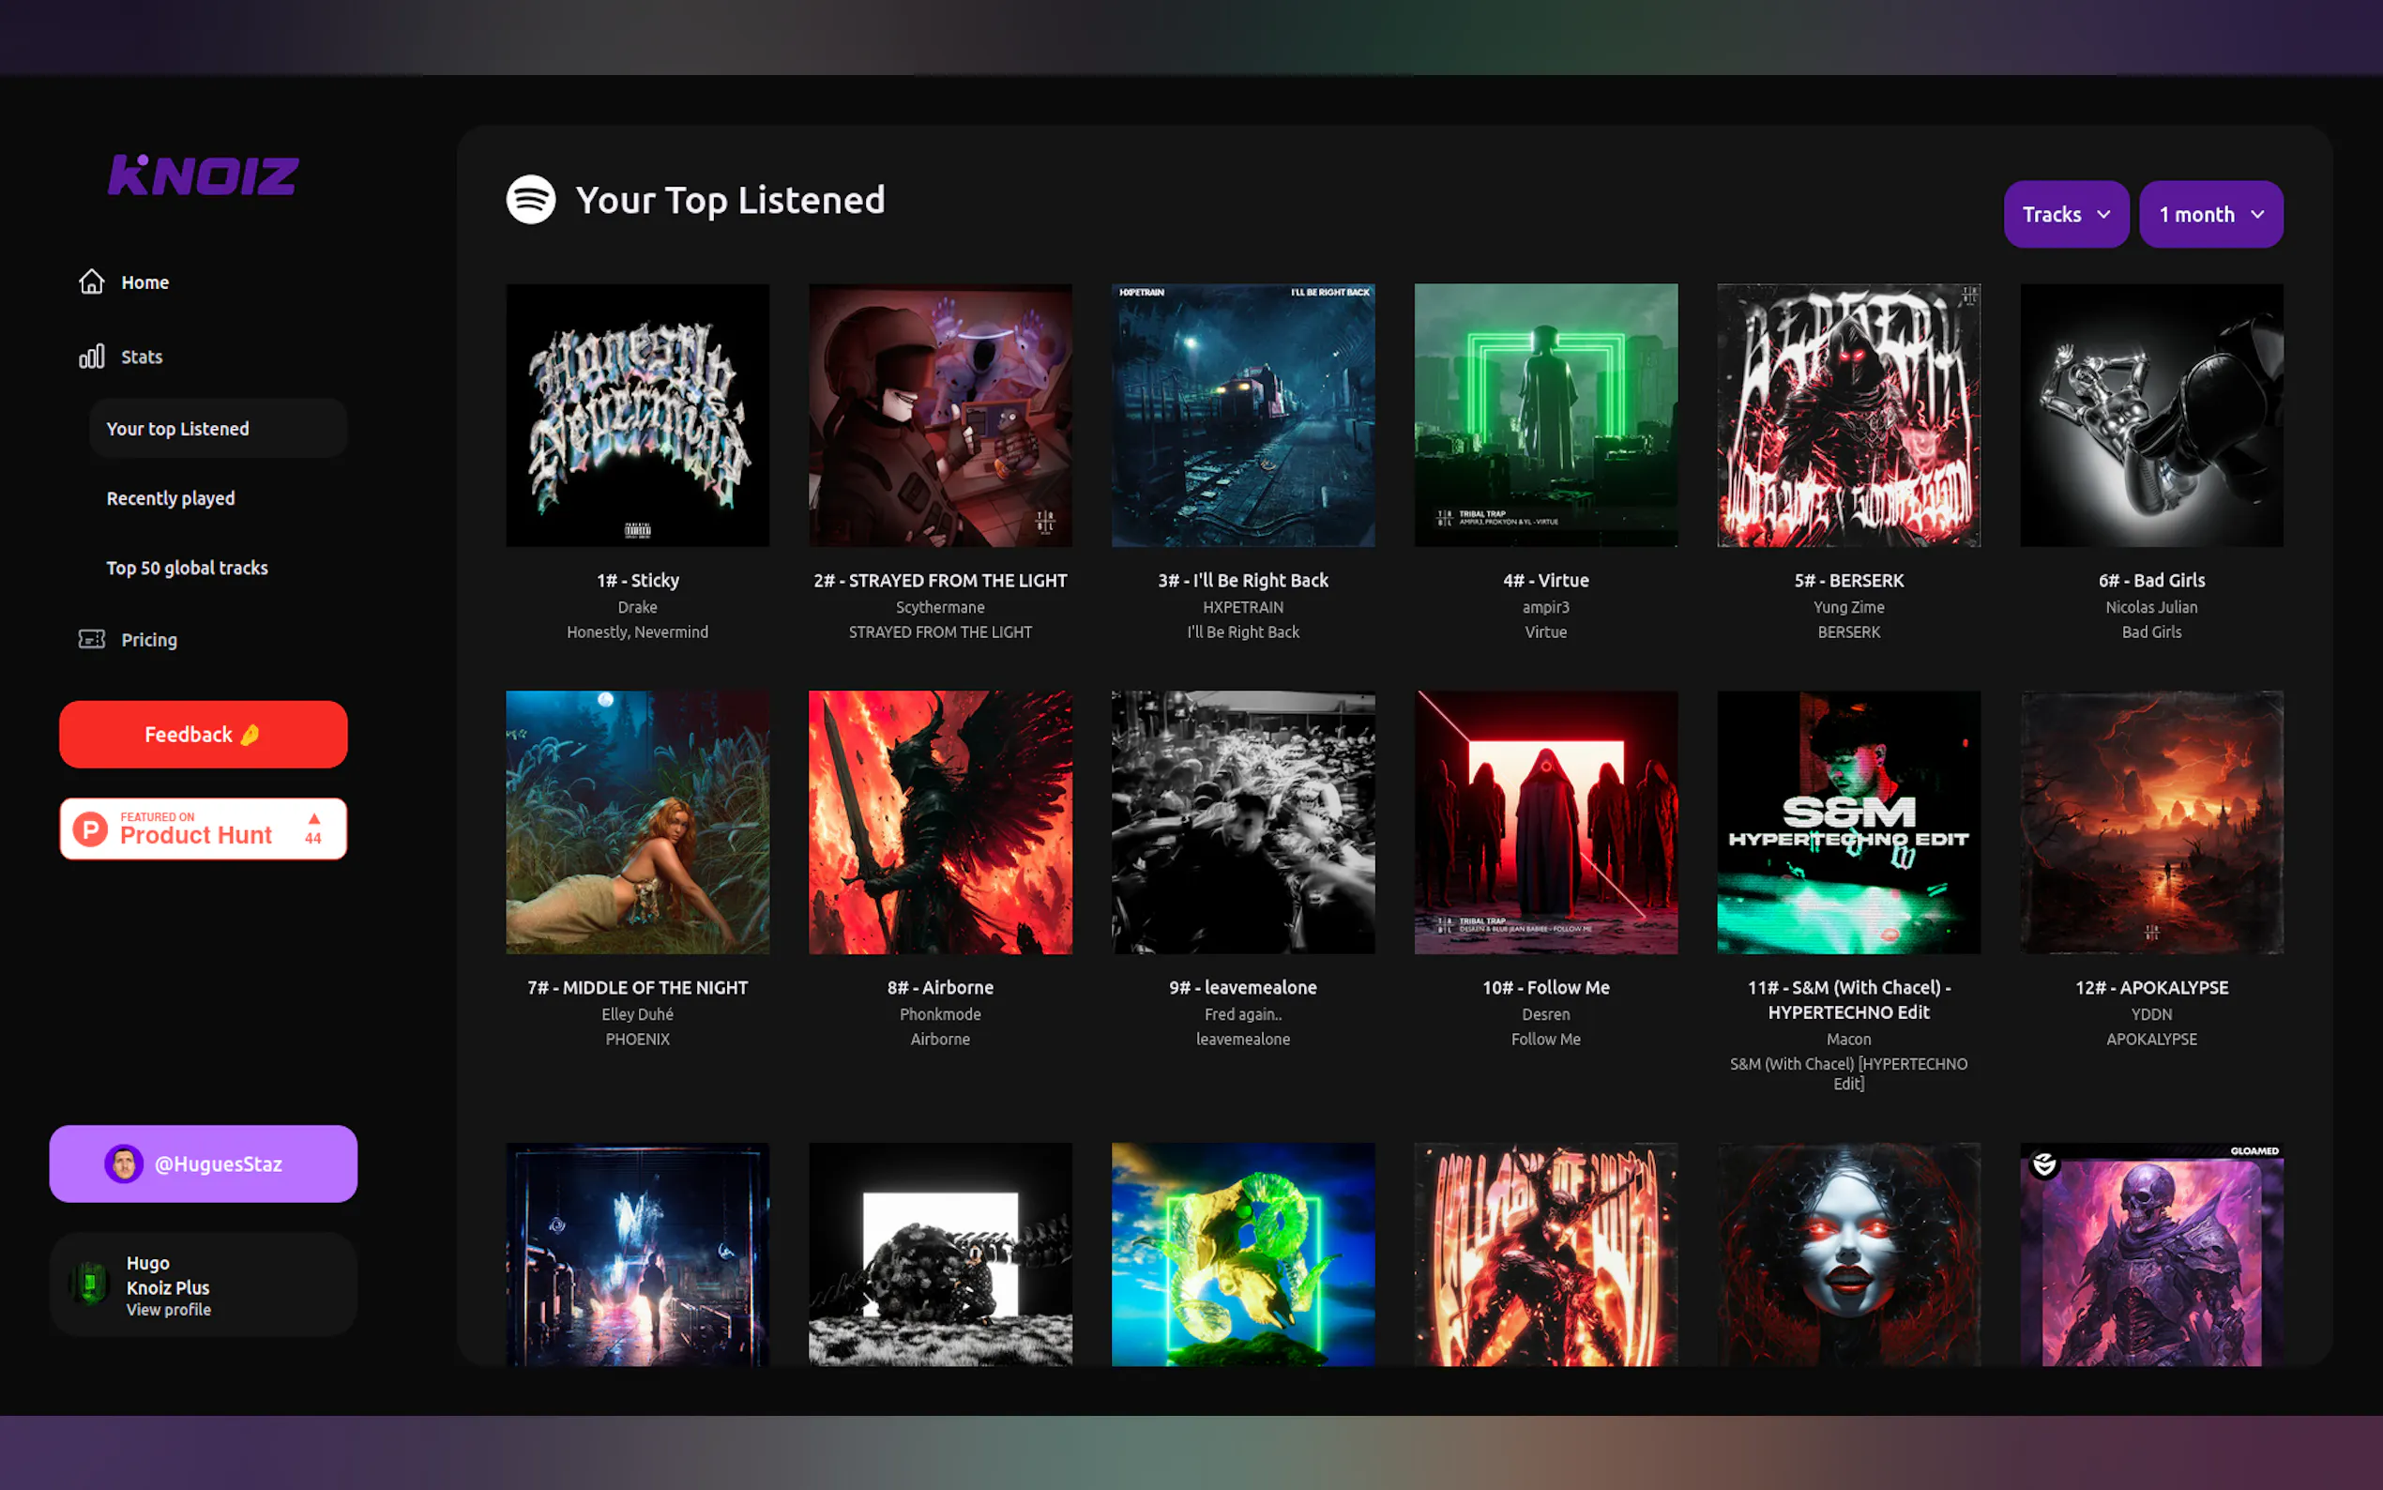The image size is (2383, 1490).
Task: Click the '4# - Virtue' track title
Action: click(1545, 581)
